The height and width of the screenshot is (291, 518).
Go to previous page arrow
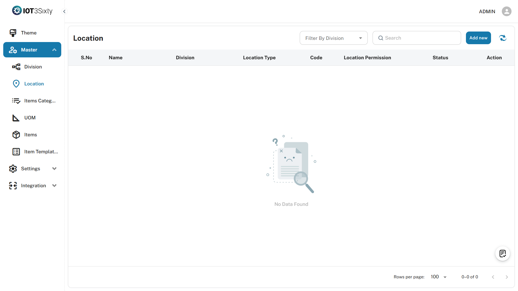(x=493, y=277)
